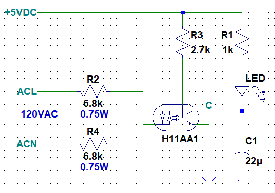The width and height of the screenshot is (275, 193).
Task: Click the 22µ value of C1
Action: click(253, 161)
